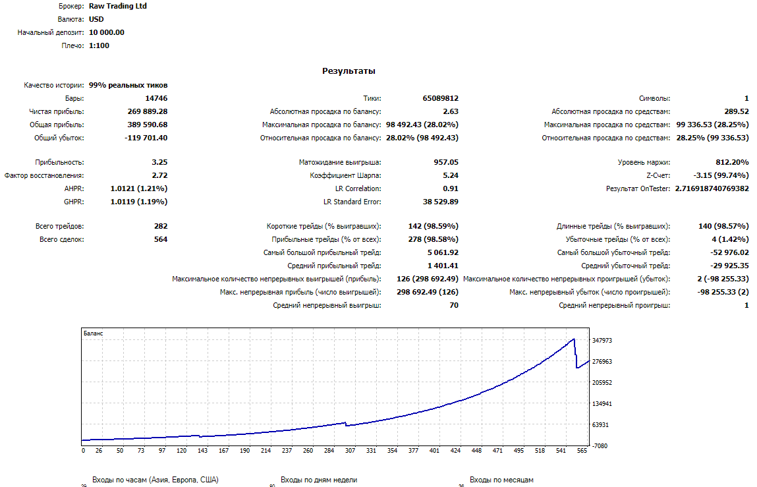This screenshot has height=487, width=757.
Task: Select max consecutive profit 298 692.49 (126)
Action: point(428,292)
